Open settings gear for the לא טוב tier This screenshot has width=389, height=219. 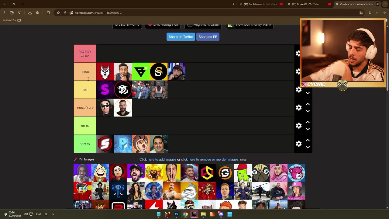(x=299, y=126)
